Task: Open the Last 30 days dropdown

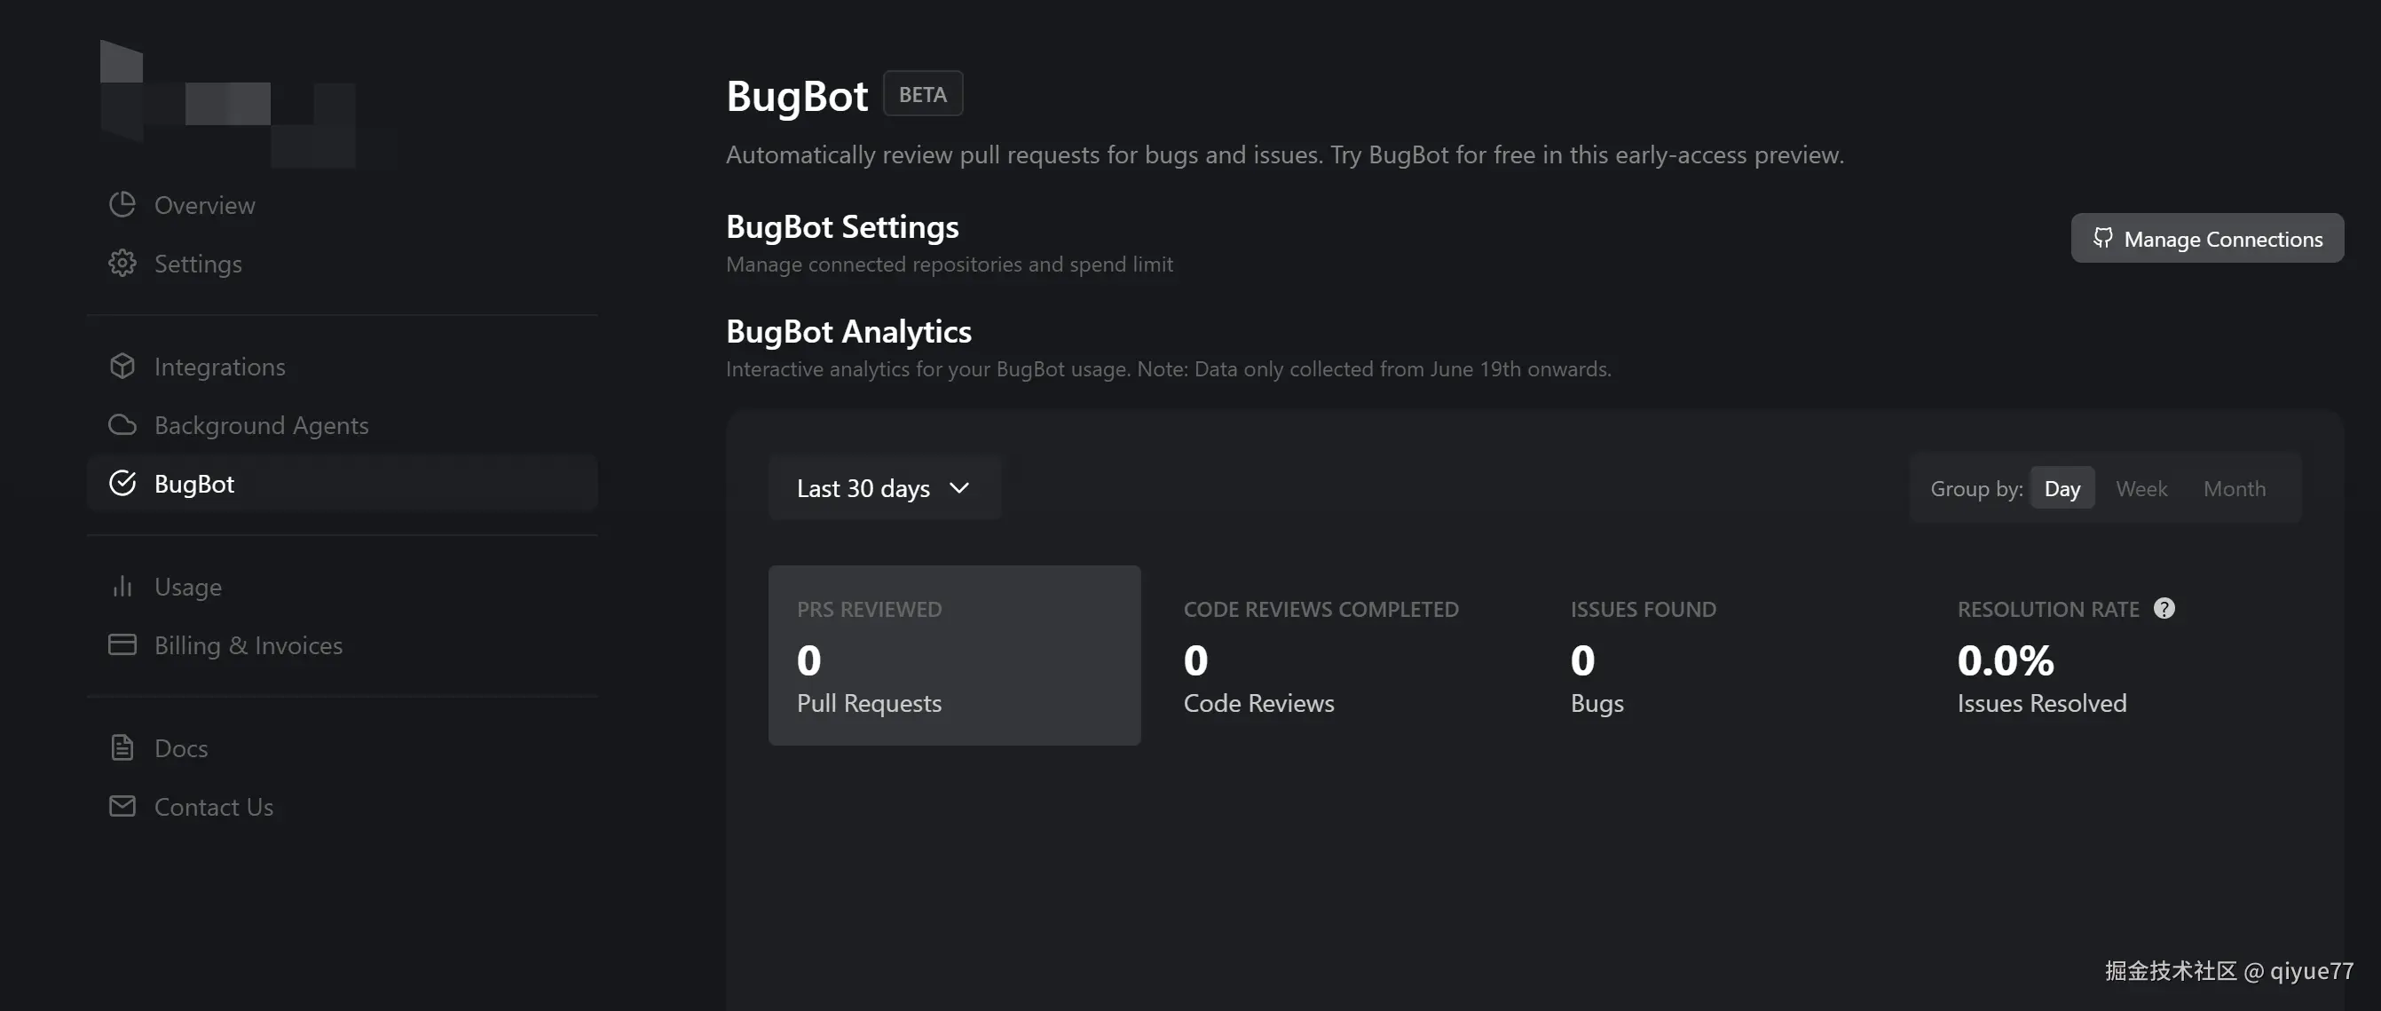Action: coord(863,488)
